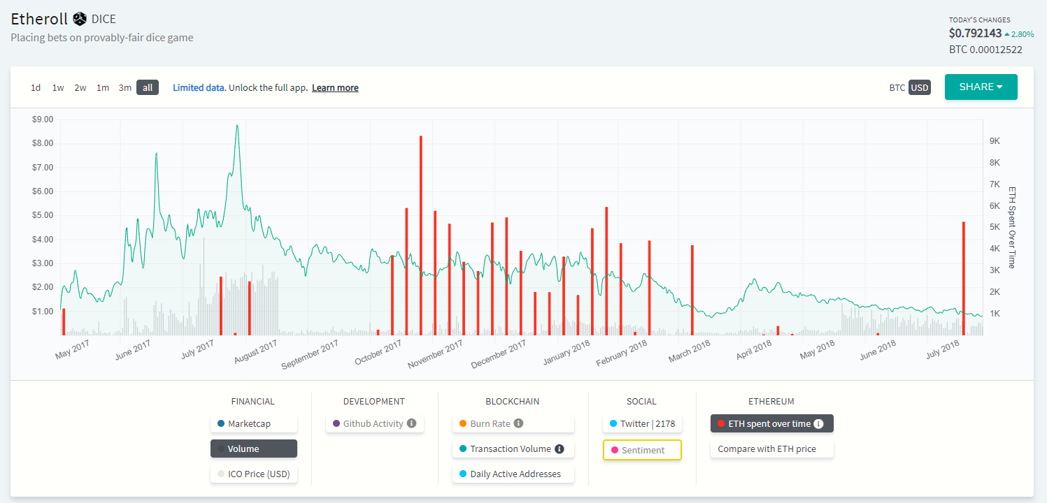Toggle ETH spent over time metric
Image resolution: width=1047 pixels, height=503 pixels.
tap(771, 423)
